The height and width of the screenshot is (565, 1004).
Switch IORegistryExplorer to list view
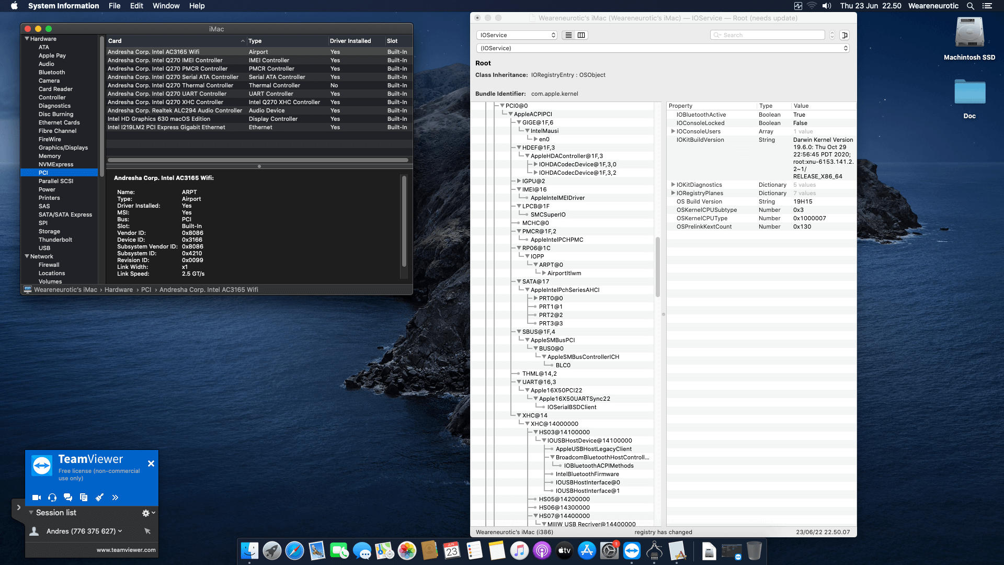(568, 35)
